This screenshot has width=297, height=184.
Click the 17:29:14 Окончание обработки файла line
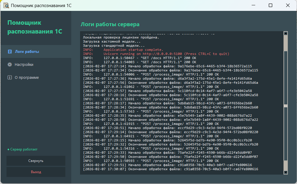coord(170,132)
